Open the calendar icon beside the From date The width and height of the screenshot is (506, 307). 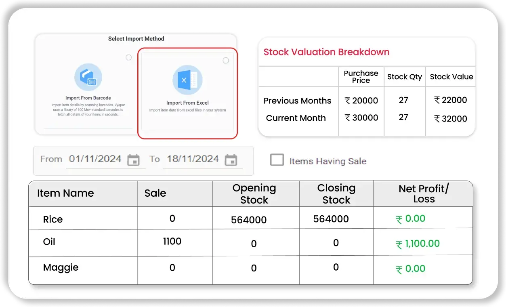tap(134, 160)
